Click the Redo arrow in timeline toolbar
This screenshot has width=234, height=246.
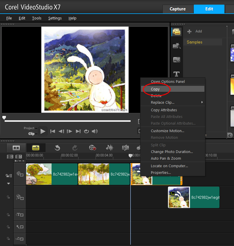click(x=75, y=148)
